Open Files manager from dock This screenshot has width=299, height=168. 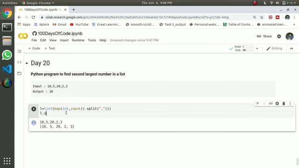pyautogui.click(x=7, y=41)
